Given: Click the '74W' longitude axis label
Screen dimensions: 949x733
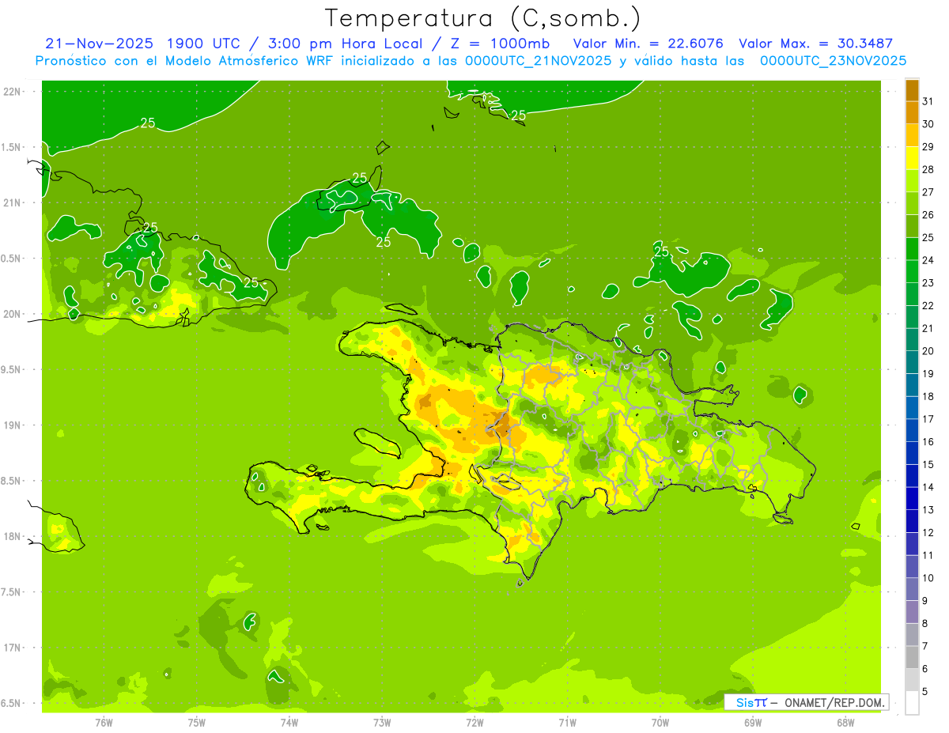Looking at the screenshot, I should [x=289, y=722].
